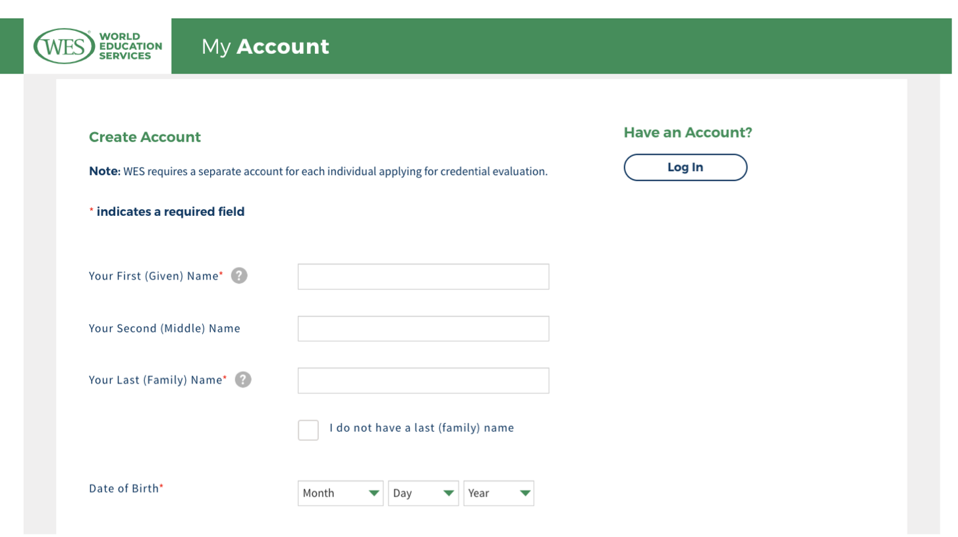Check the no last (family) name checkbox
The width and height of the screenshot is (958, 537).
pyautogui.click(x=308, y=430)
